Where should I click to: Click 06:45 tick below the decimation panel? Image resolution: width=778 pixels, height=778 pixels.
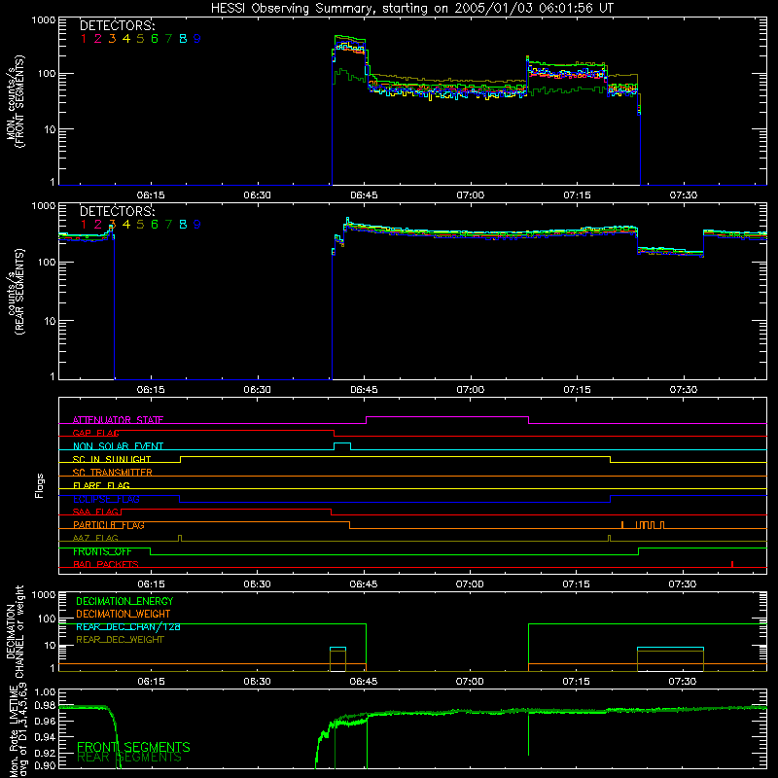click(364, 682)
